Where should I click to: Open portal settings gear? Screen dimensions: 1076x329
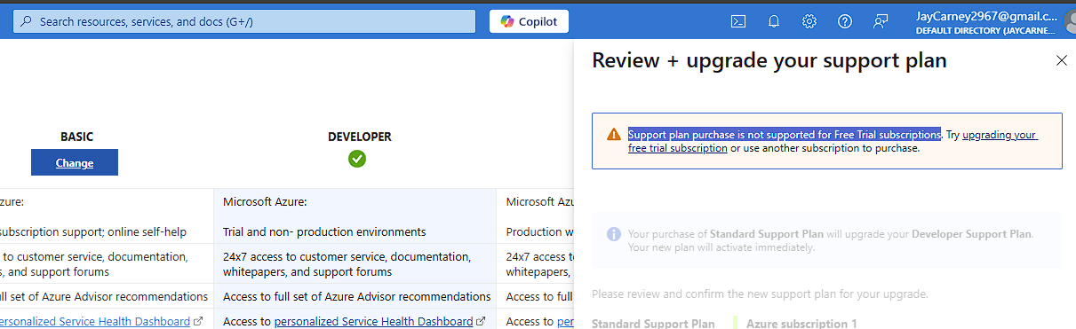[809, 21]
